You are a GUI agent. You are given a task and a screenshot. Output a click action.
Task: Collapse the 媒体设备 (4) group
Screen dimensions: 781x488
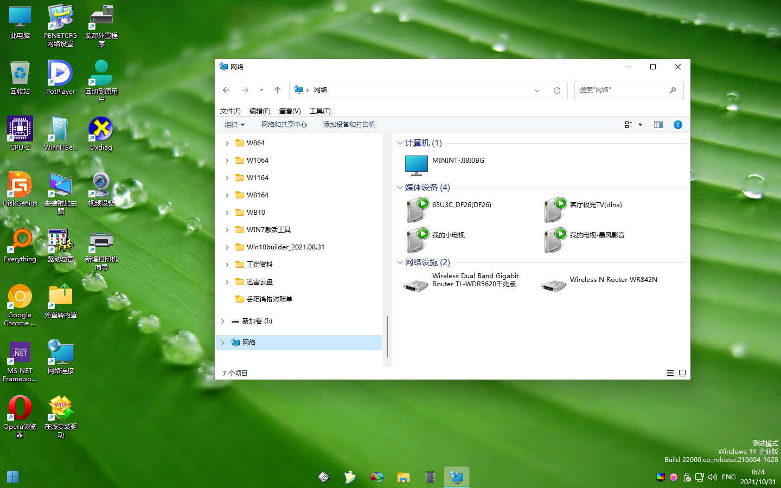coord(400,188)
